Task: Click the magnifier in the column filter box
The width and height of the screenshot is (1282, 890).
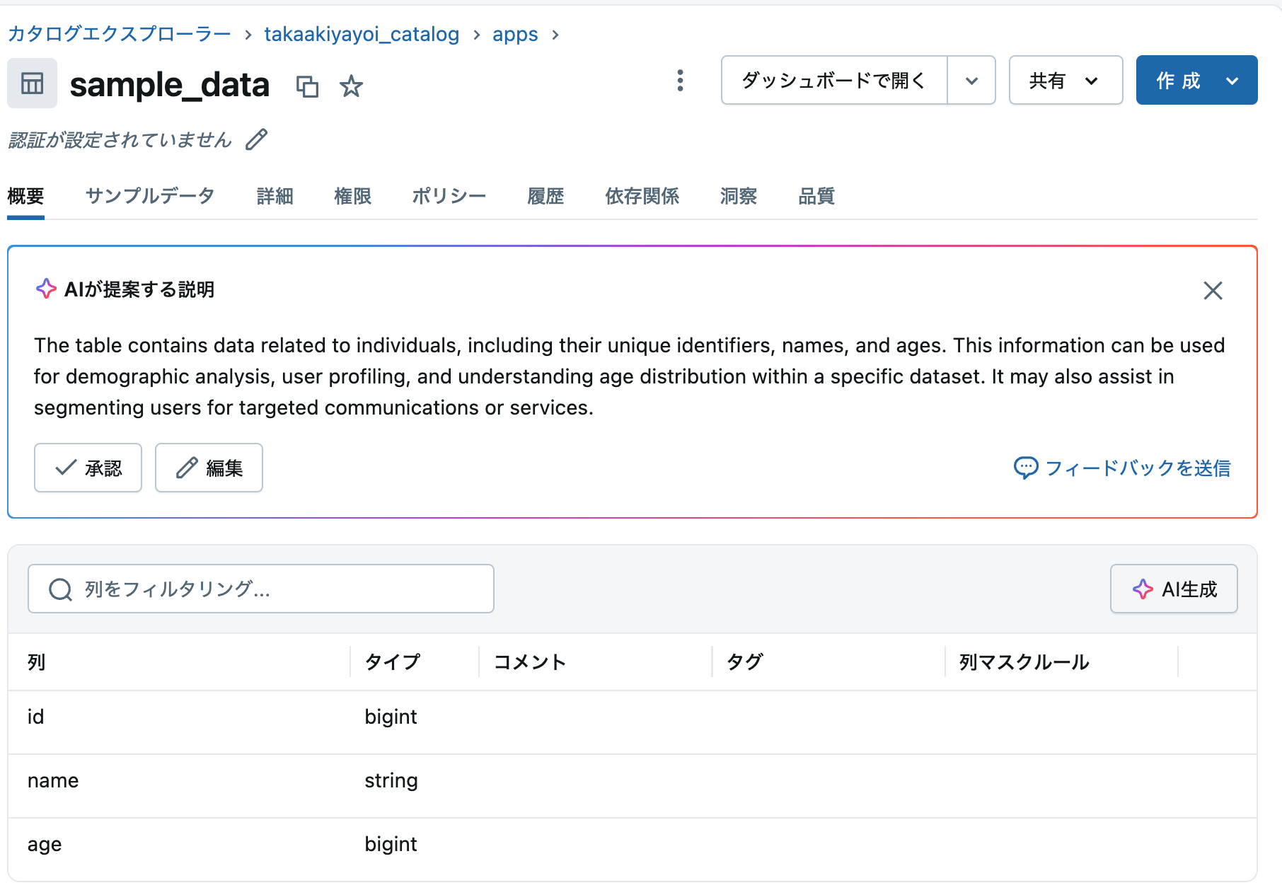Action: point(60,588)
